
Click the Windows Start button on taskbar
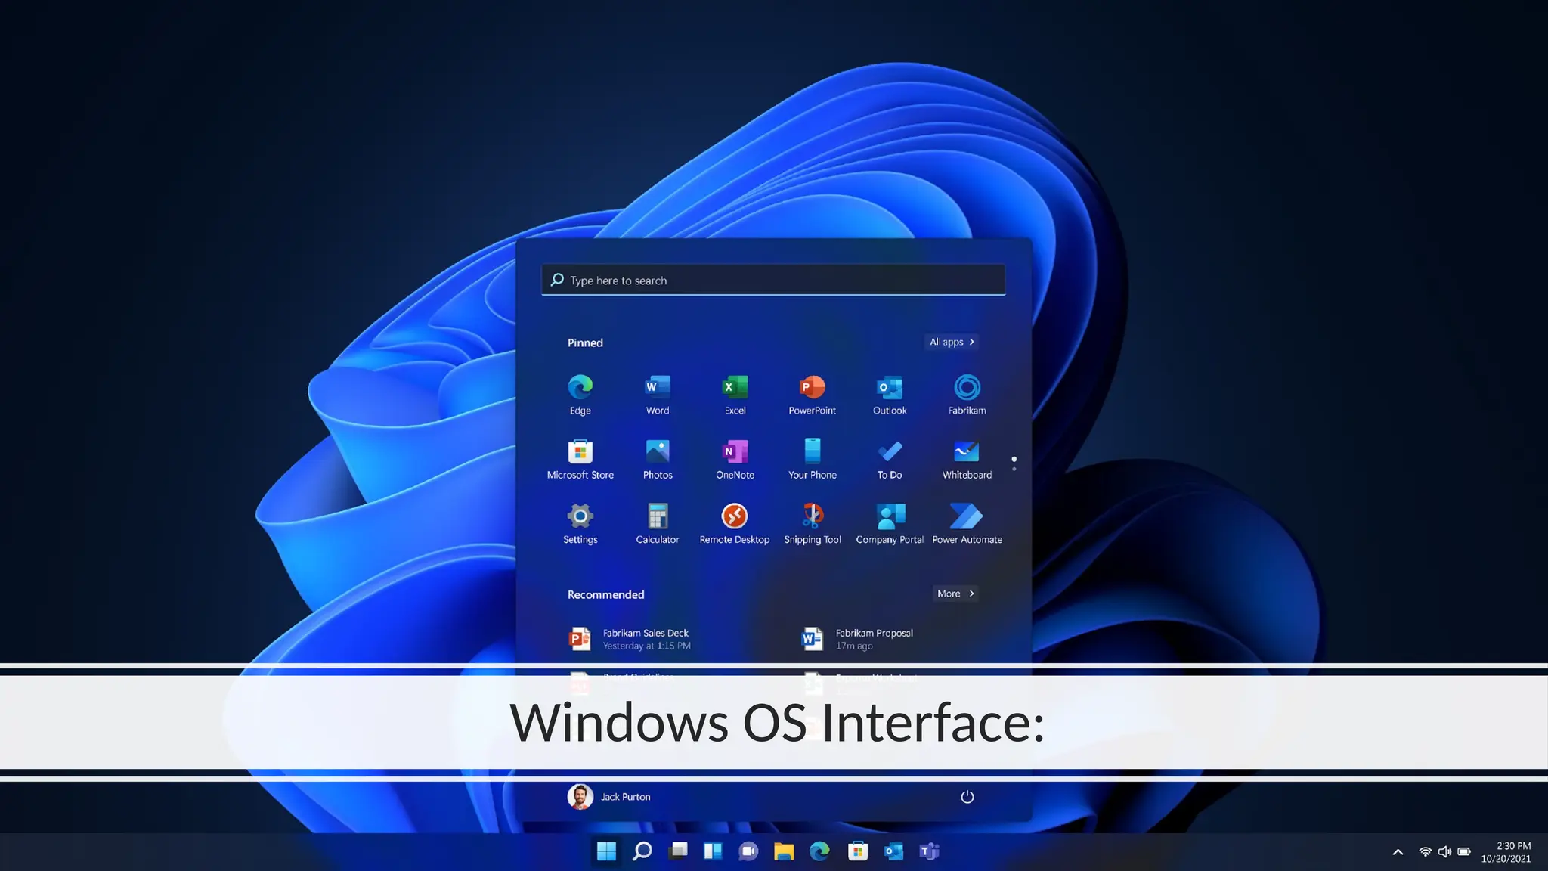click(606, 851)
